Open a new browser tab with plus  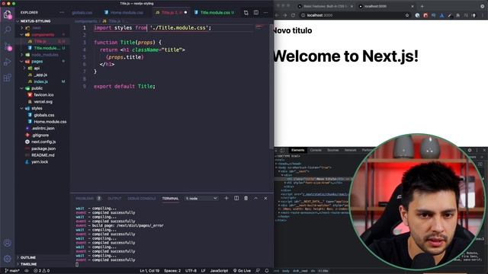(x=422, y=6)
